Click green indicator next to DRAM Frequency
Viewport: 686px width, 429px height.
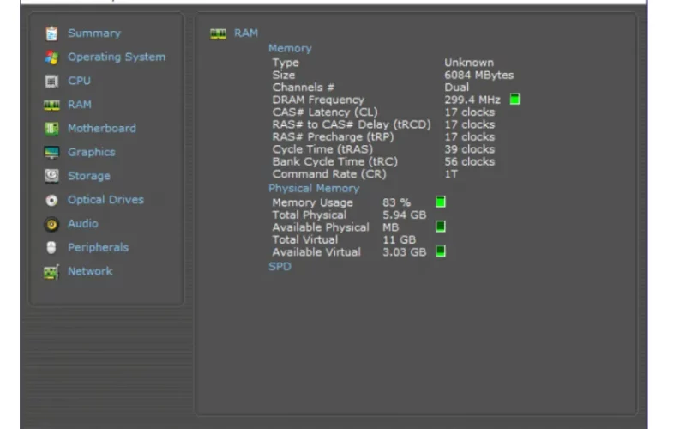(x=515, y=100)
